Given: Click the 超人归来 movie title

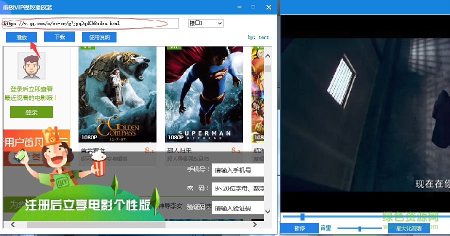Looking at the screenshot, I should point(179,150).
